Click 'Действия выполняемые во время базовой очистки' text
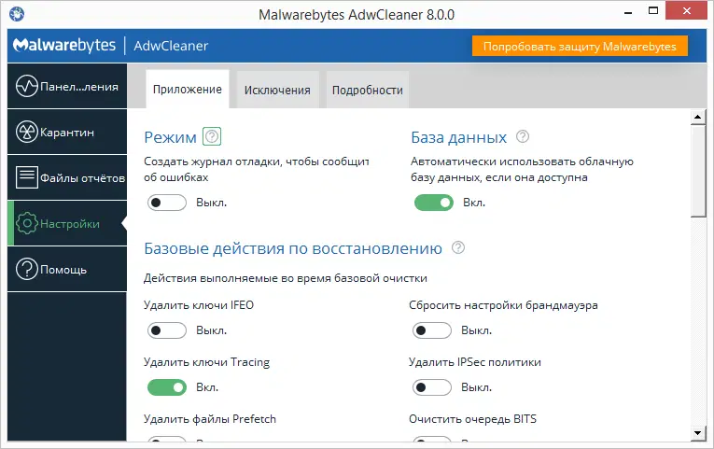This screenshot has height=449, width=714. coord(286,278)
